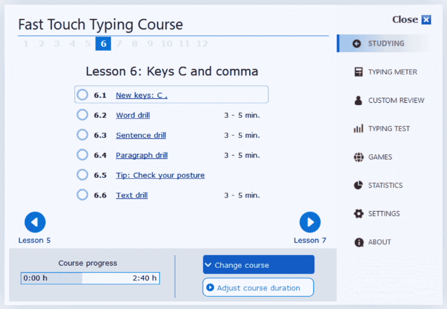The image size is (447, 309).
Task: Advance to Lesson 7 with right arrow
Action: (310, 222)
